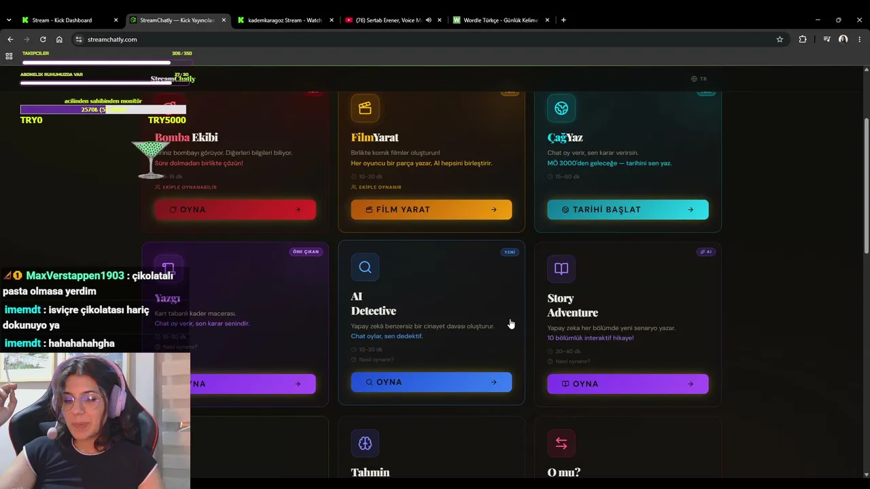This screenshot has width=870, height=489.
Task: Click the 'ÖNE ÇIKAN' badge on Yazgı card
Action: [x=306, y=252]
